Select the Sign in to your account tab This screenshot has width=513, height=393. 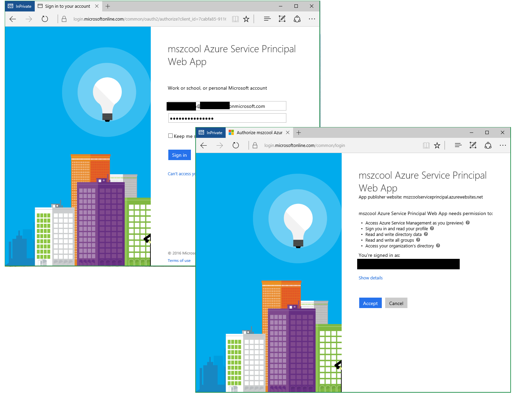click(x=67, y=6)
